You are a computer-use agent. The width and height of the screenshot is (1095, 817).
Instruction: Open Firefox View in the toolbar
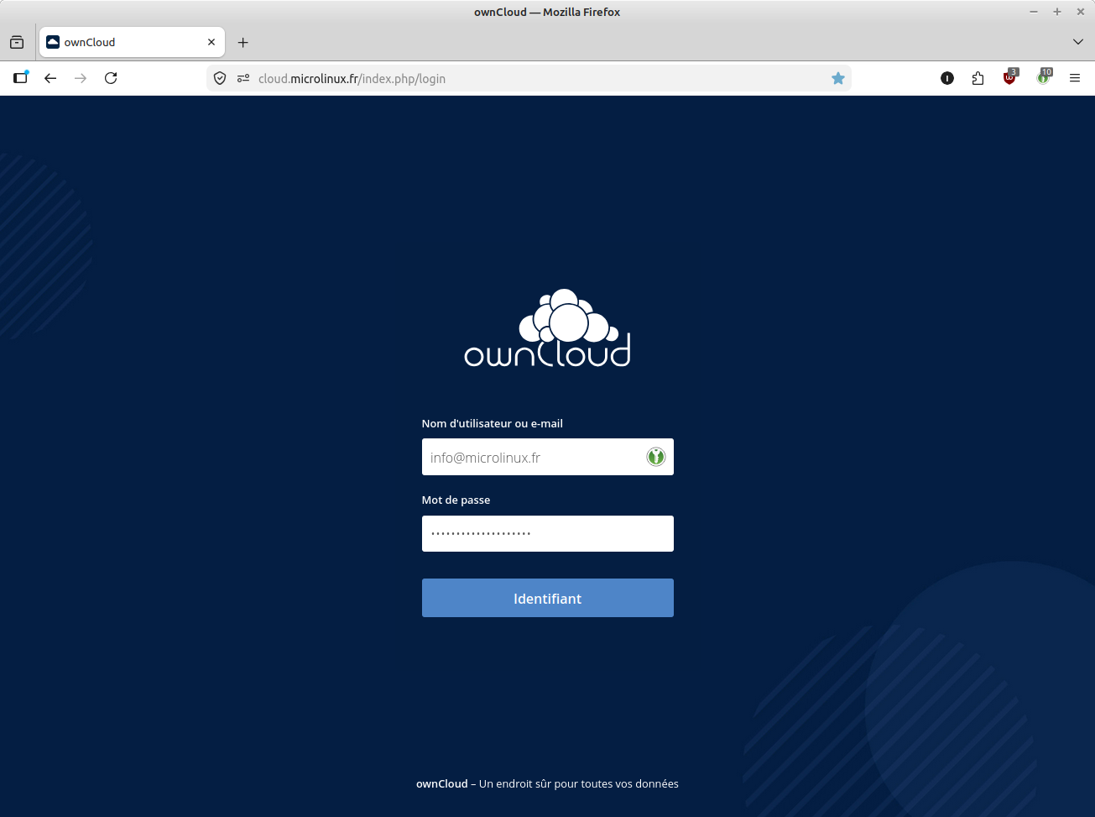tap(20, 77)
